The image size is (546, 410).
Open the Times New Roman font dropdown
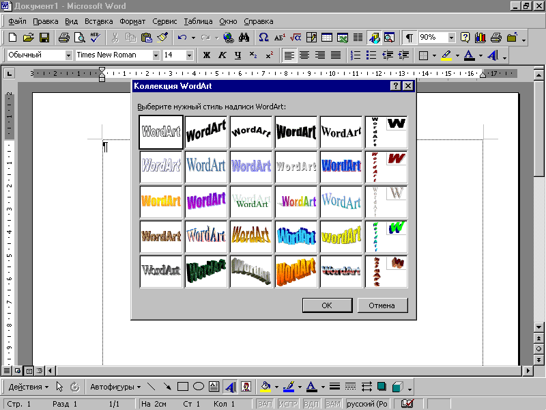point(156,55)
